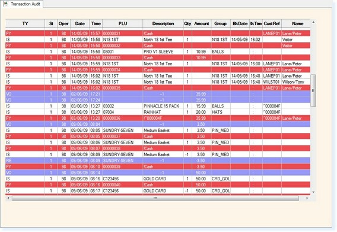
Task: Click the VO row at 08:14
Action: [x=158, y=173]
